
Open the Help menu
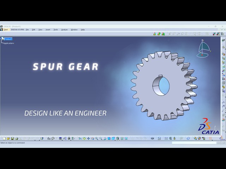tap(83, 30)
